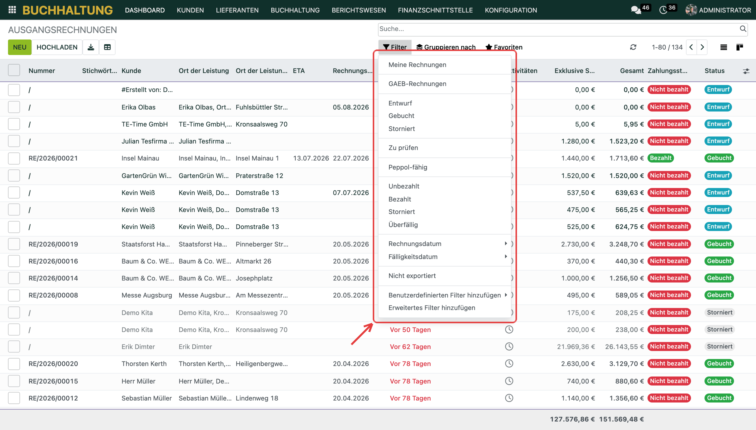Toggle the select-all checkbox in header
This screenshot has width=756, height=430.
tap(14, 70)
